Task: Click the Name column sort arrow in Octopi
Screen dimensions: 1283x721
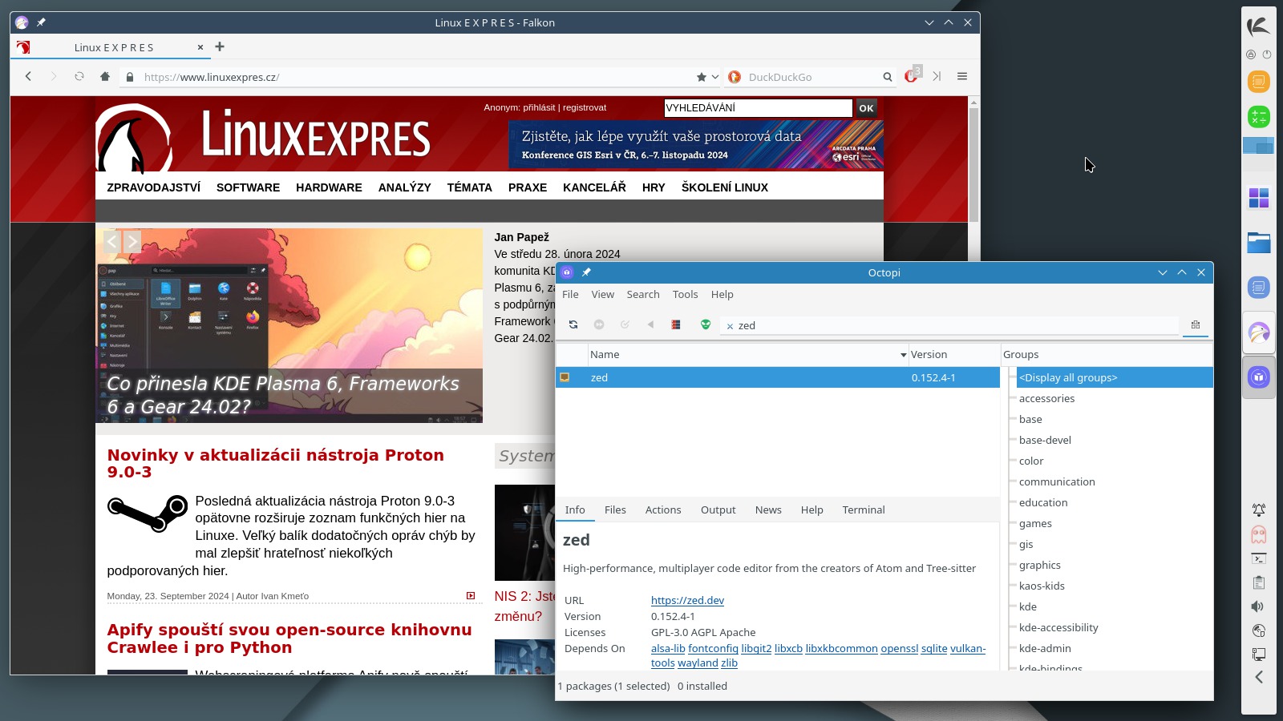Action: (903, 355)
